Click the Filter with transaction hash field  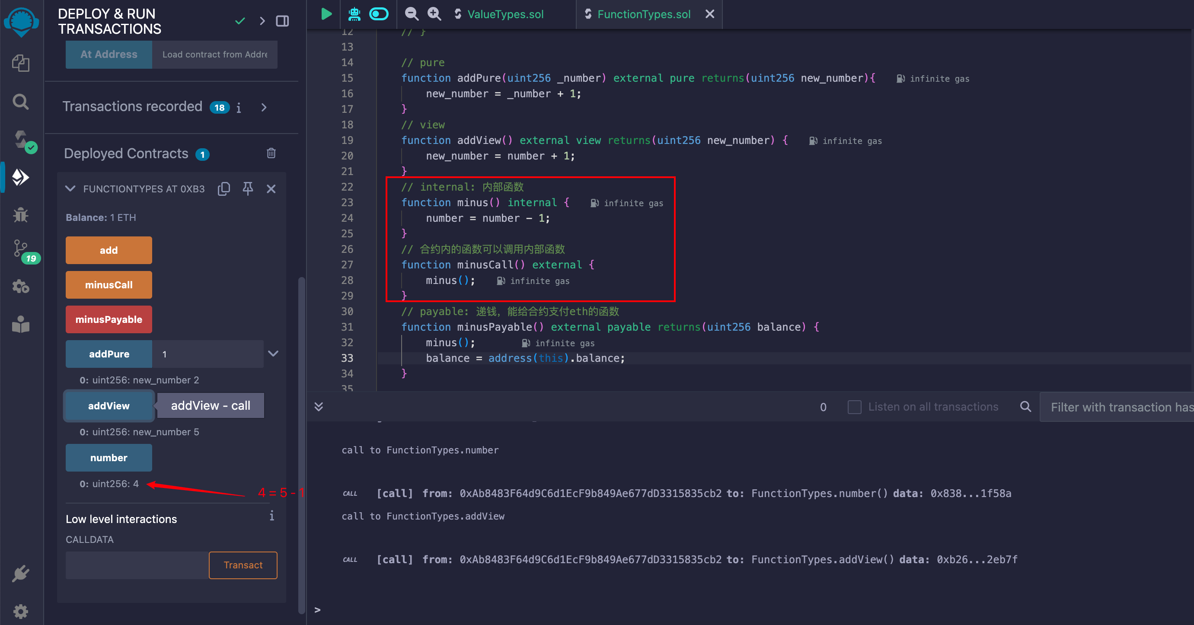pos(1117,407)
